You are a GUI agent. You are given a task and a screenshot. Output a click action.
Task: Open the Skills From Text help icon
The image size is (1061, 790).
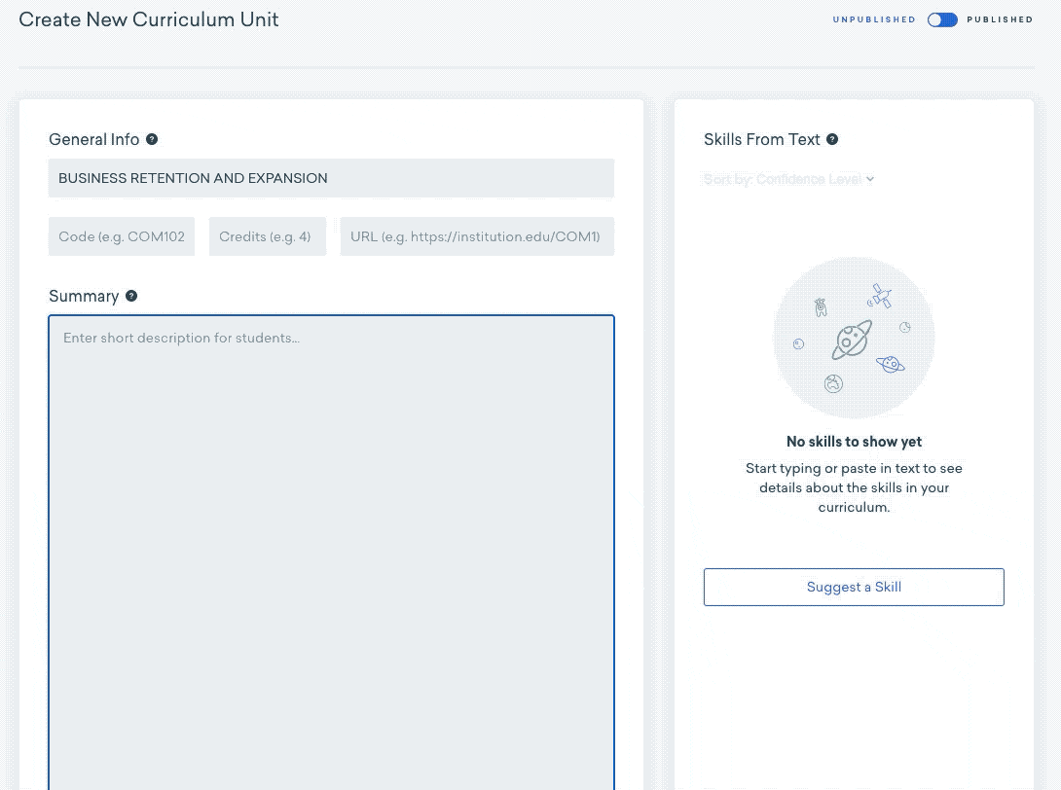point(832,139)
